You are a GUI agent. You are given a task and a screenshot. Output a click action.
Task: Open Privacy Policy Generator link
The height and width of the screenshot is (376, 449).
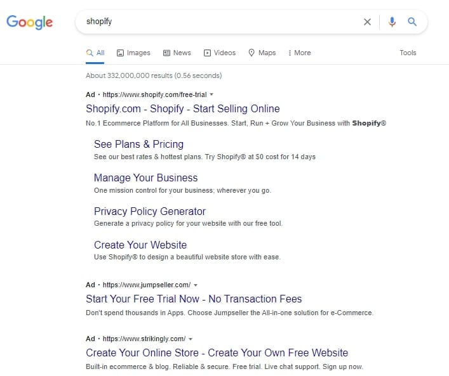(149, 211)
